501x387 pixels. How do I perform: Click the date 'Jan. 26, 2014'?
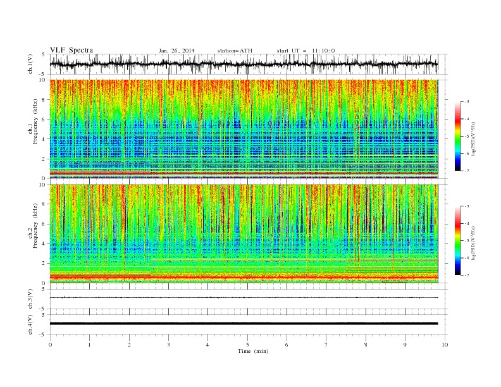click(x=176, y=51)
